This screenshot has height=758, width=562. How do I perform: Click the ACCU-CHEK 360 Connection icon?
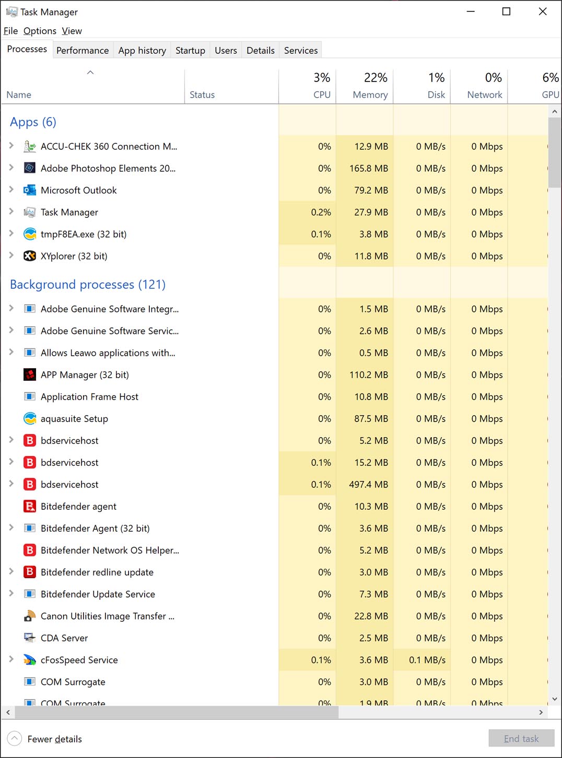30,146
